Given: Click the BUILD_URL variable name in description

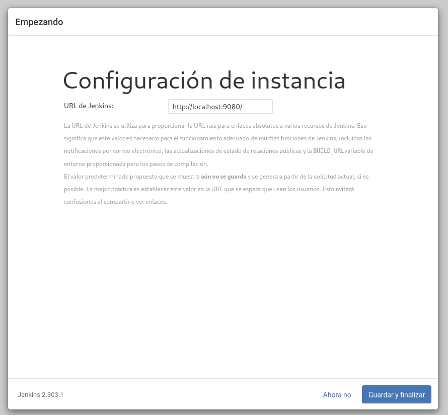Looking at the screenshot, I should [329, 151].
